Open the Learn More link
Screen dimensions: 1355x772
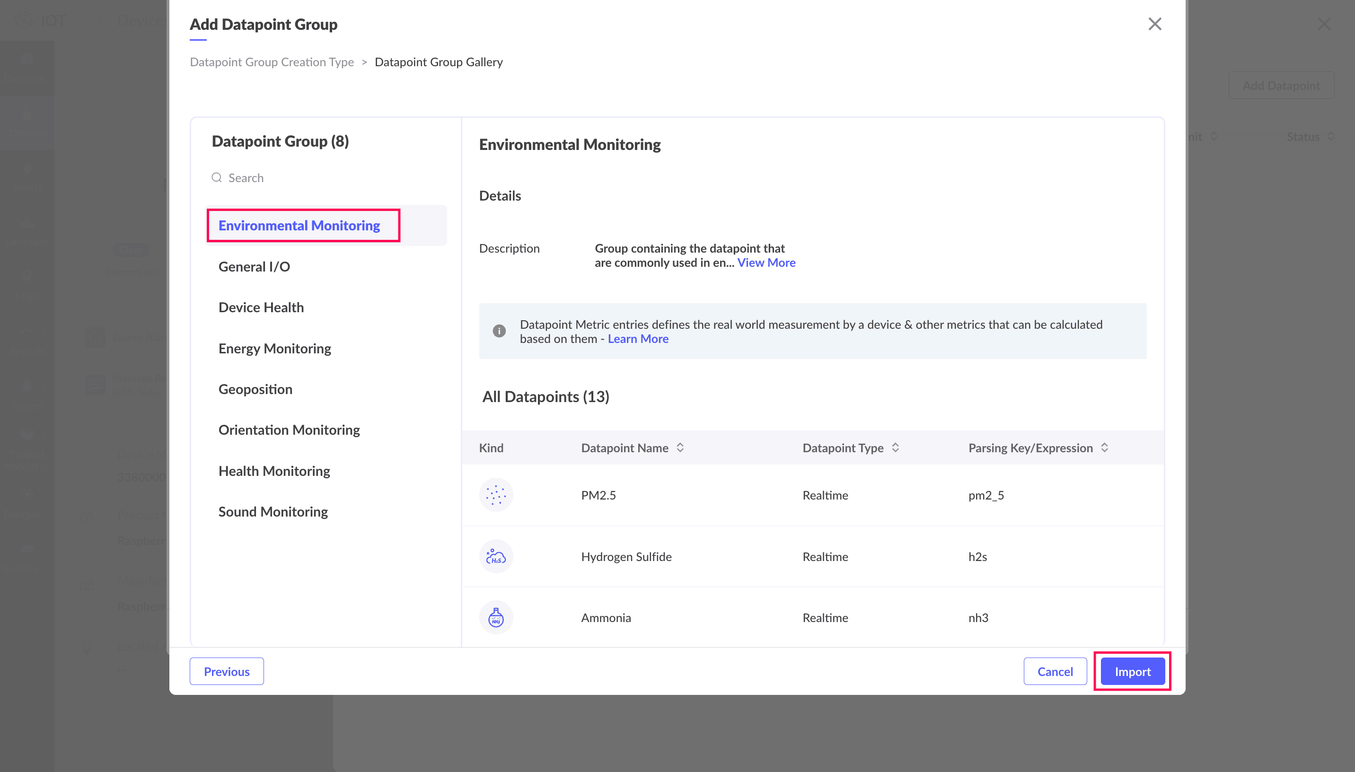(x=637, y=338)
